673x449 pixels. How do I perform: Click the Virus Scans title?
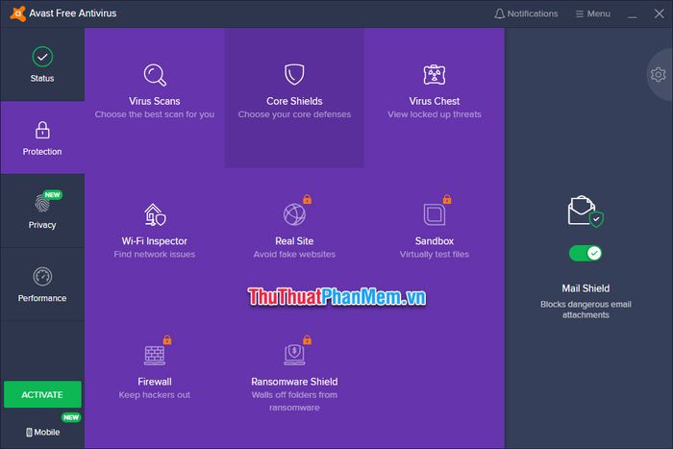(155, 101)
